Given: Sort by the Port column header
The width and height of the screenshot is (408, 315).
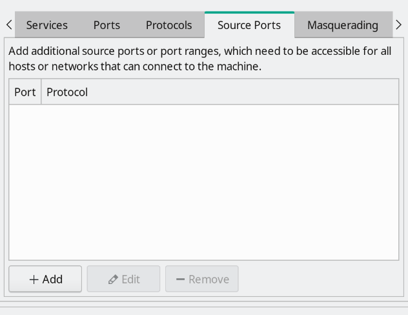Looking at the screenshot, I should pyautogui.click(x=25, y=92).
